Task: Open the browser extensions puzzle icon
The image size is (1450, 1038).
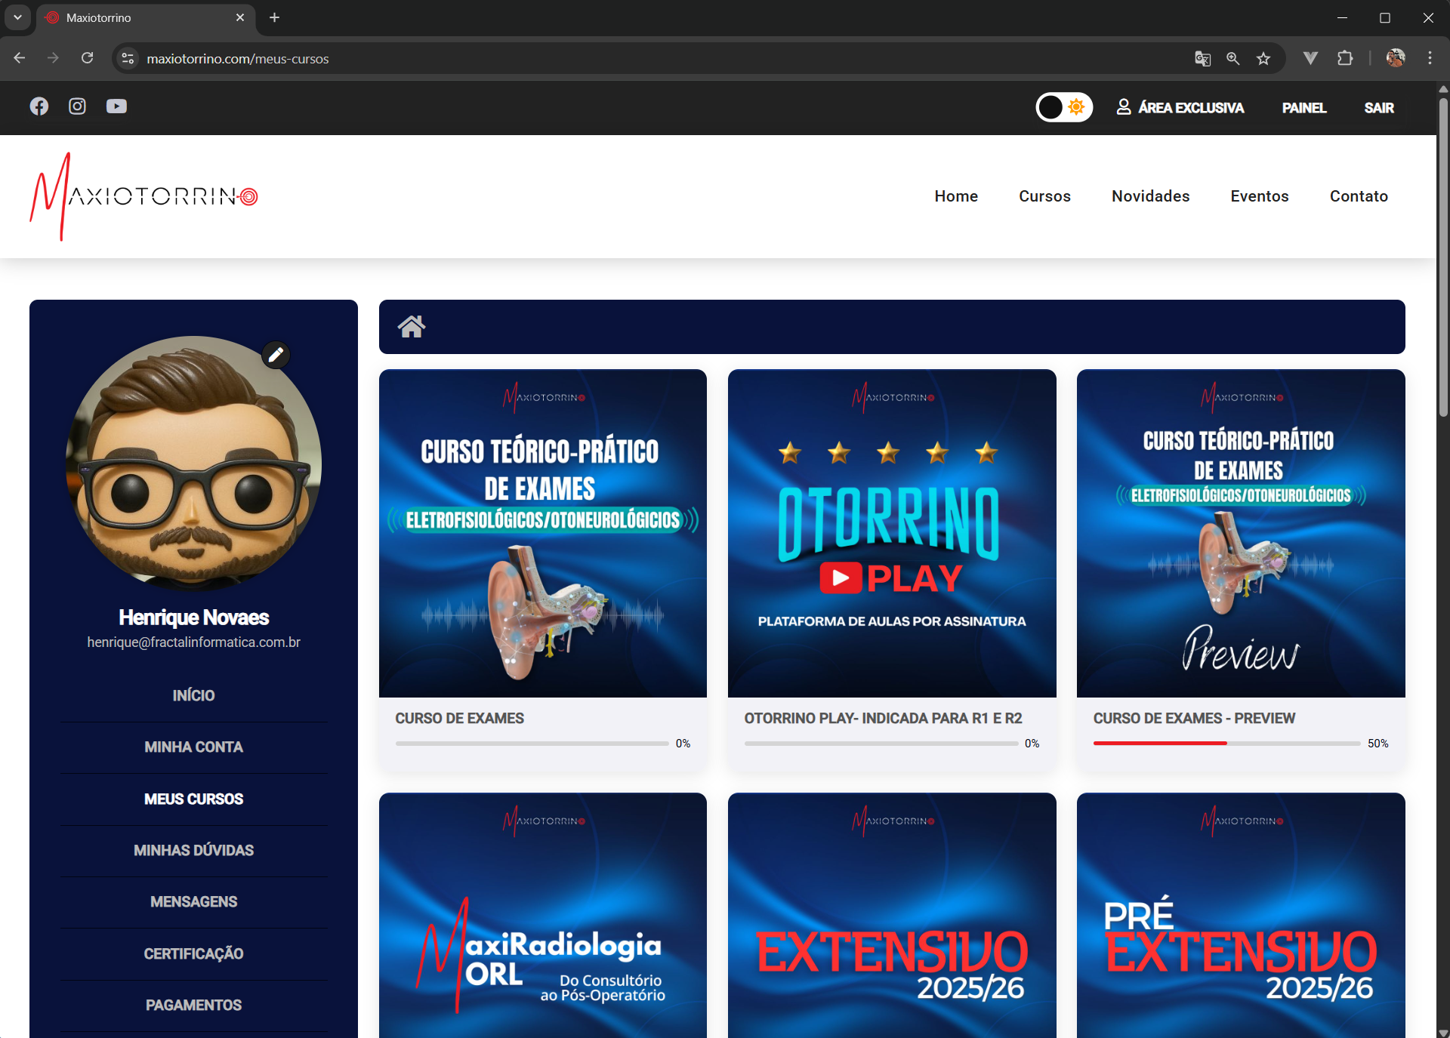Action: pyautogui.click(x=1345, y=58)
